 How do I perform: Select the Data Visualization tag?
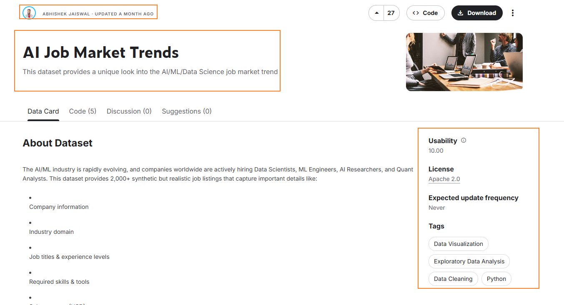(x=459, y=244)
